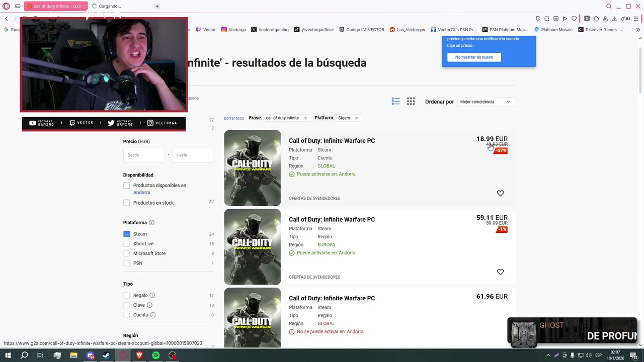Show info icon beside Clave type
This screenshot has width=644, height=362.
[x=149, y=305]
